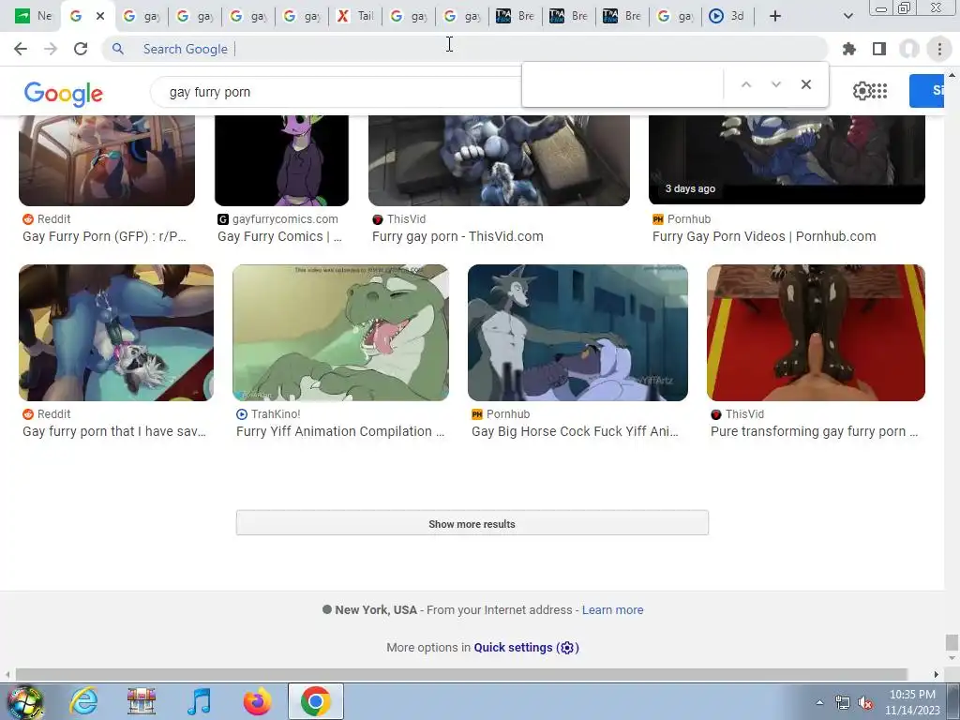960x720 pixels.
Task: Click the find-in-page text field
Action: [x=623, y=84]
